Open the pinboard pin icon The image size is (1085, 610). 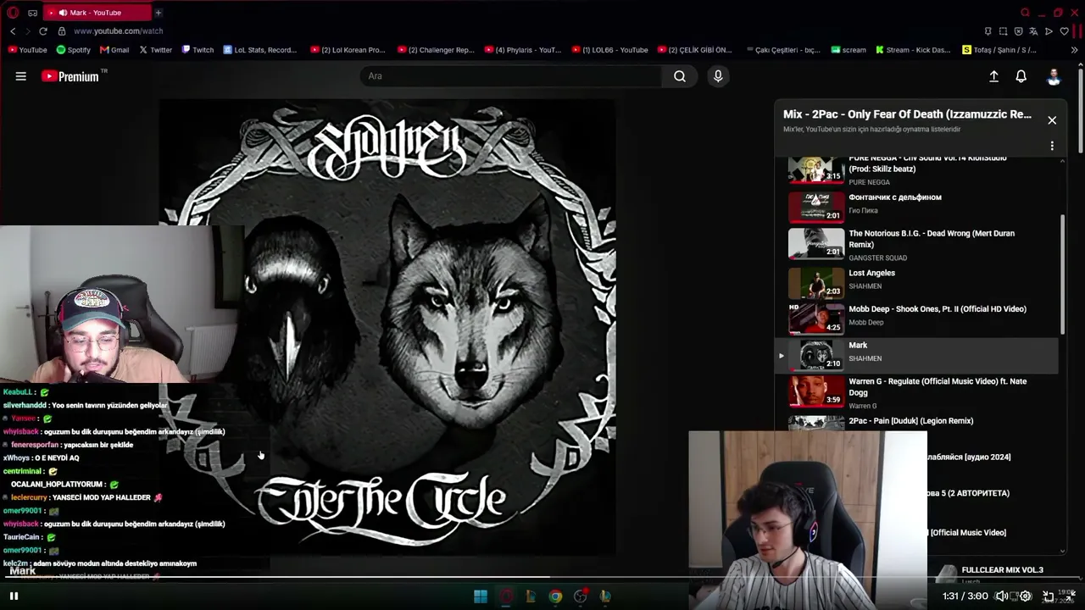pyautogui.click(x=988, y=31)
